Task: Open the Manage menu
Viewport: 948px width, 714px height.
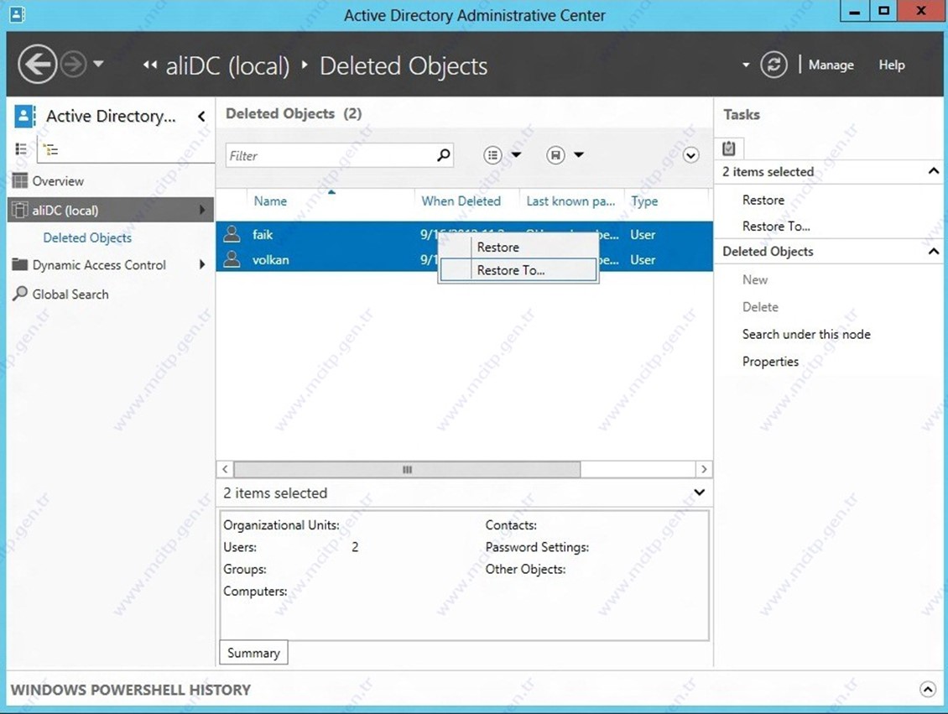Action: coord(831,65)
